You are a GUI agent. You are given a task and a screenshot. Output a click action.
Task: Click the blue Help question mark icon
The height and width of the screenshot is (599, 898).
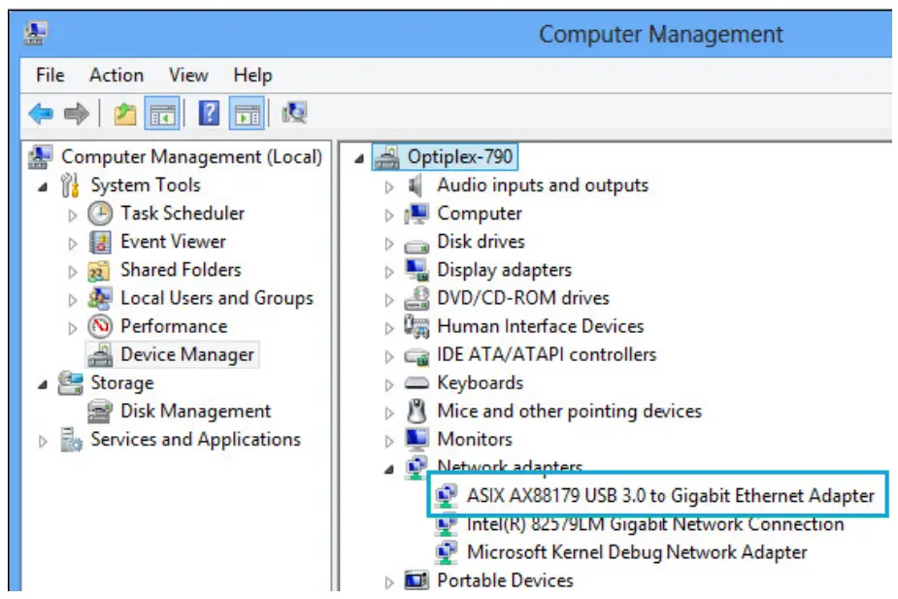209,115
